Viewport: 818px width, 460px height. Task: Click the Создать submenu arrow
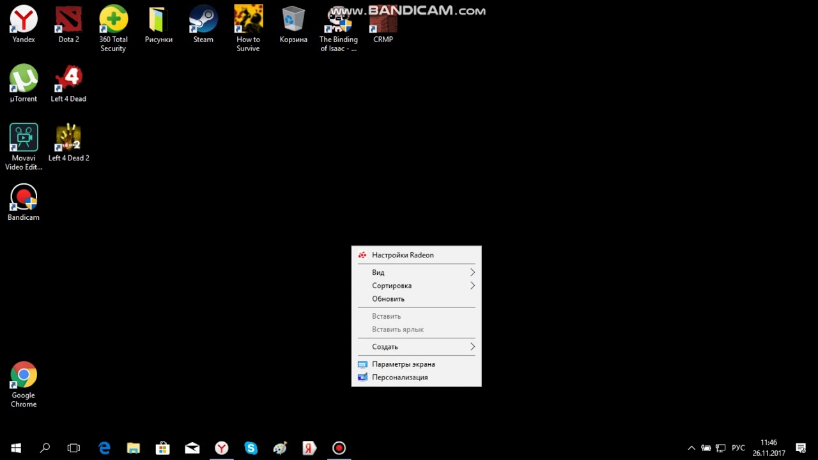[473, 347]
